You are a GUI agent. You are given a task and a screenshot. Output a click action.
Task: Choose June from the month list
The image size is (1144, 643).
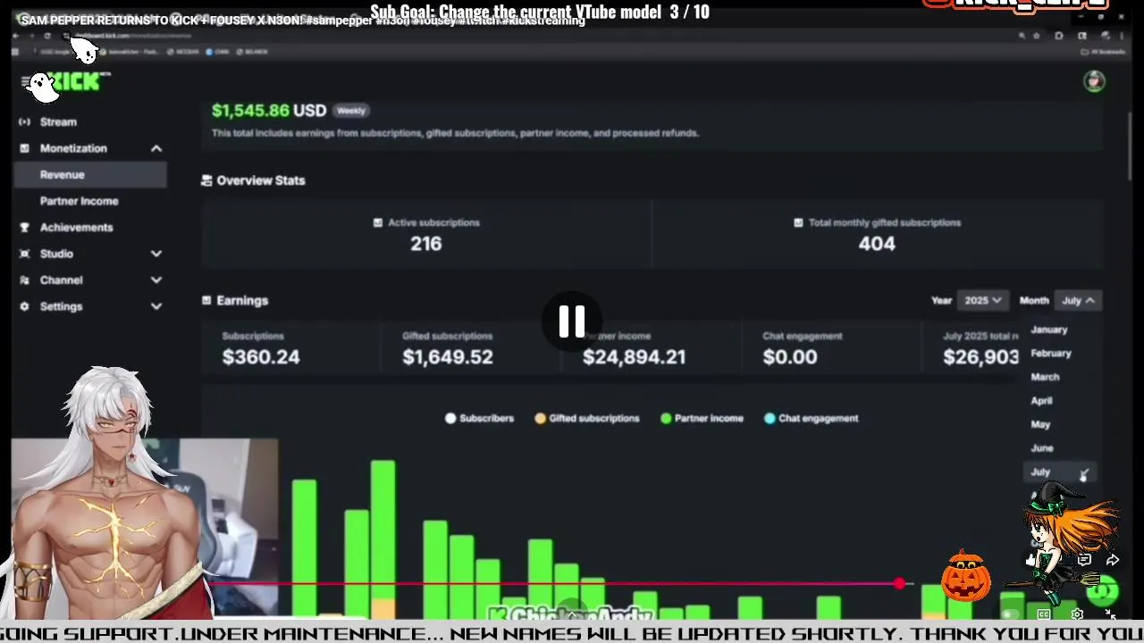click(1042, 448)
